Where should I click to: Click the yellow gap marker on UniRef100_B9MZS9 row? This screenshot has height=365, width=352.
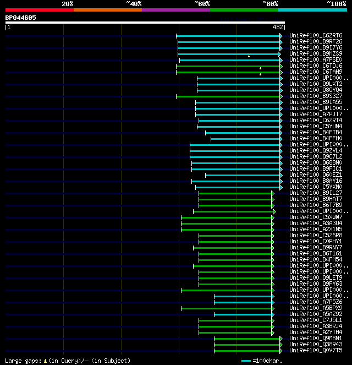(249, 56)
